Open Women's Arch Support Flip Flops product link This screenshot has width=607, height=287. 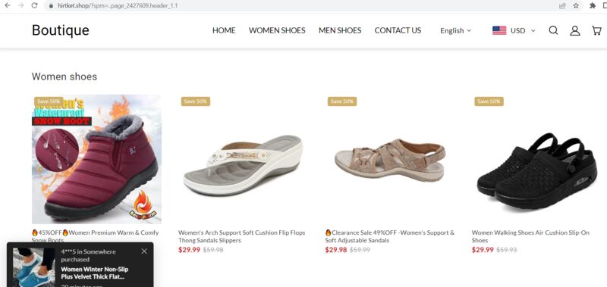coord(241,236)
